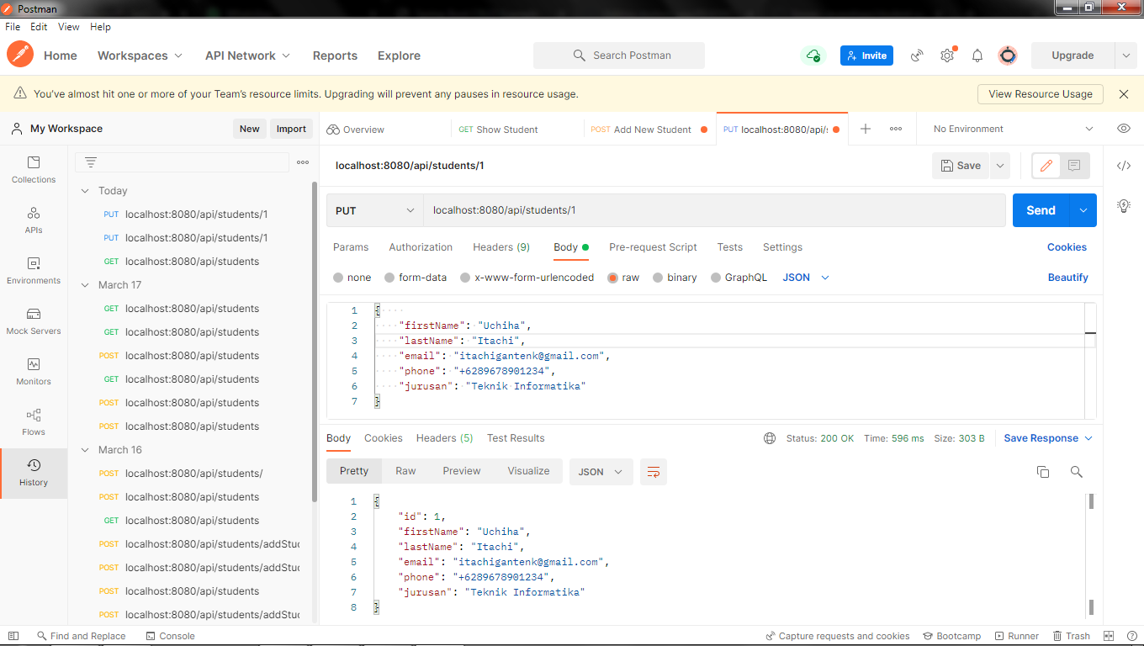Select the none body type
The width and height of the screenshot is (1144, 646).
pos(352,278)
